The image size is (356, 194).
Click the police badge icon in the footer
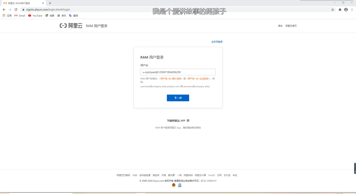point(174,185)
